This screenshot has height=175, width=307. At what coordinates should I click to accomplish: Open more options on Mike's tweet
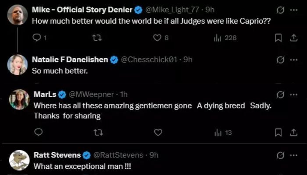(x=293, y=10)
